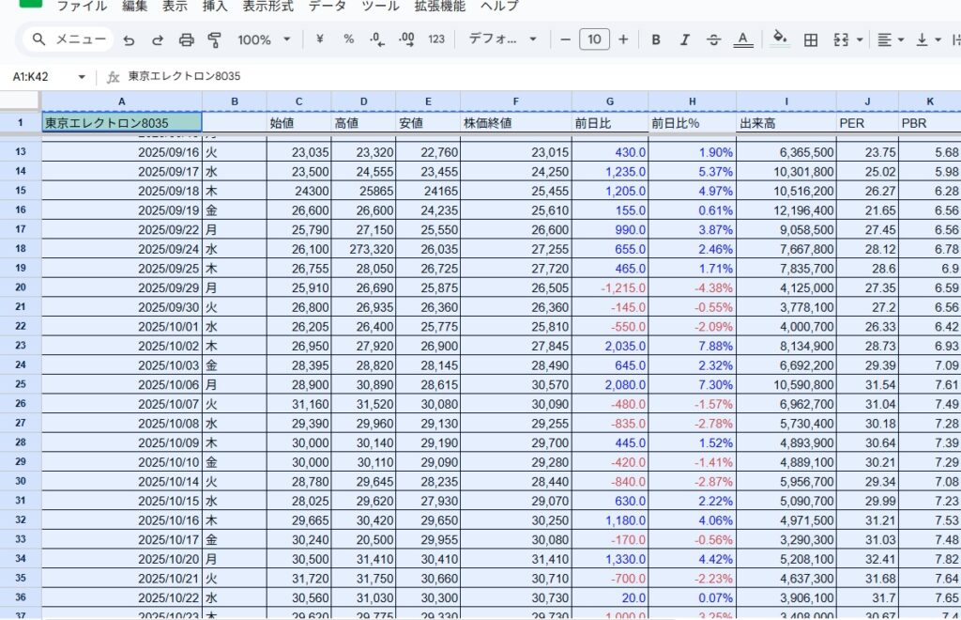Select the paint format roller icon

tap(214, 39)
